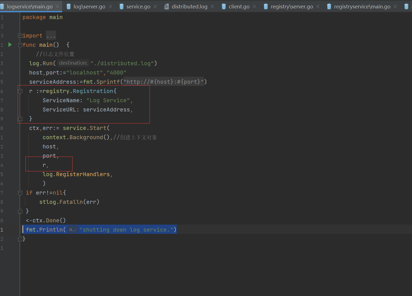The image size is (412, 296).
Task: Click "shutting down log service." string
Action: [x=126, y=230]
